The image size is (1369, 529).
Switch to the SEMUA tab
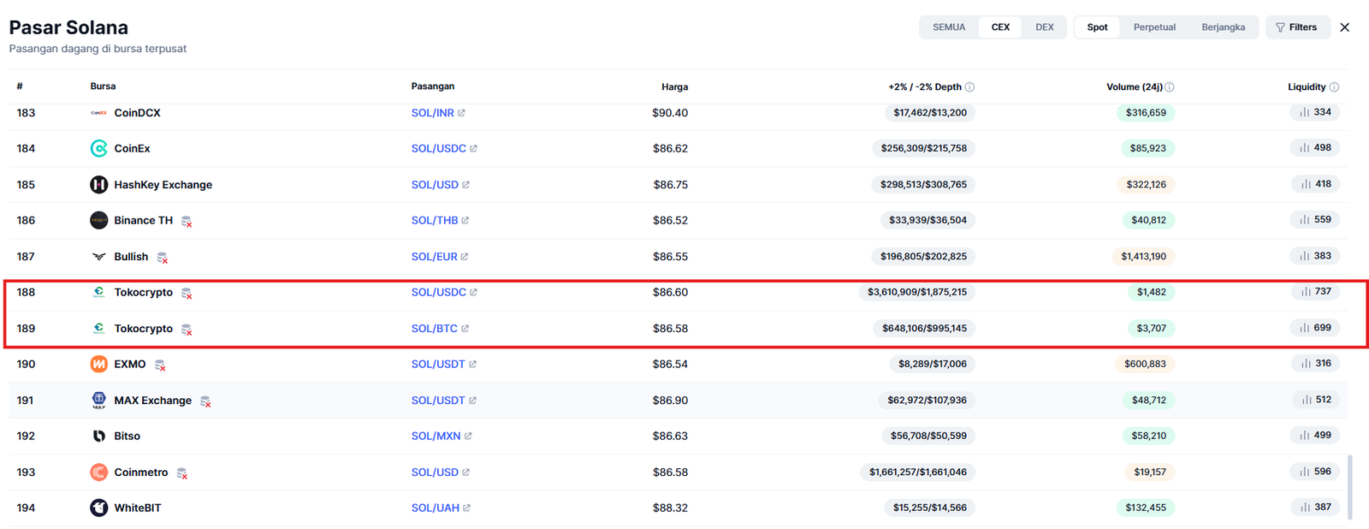tap(948, 27)
